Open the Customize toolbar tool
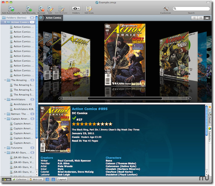 click(x=166, y=9)
